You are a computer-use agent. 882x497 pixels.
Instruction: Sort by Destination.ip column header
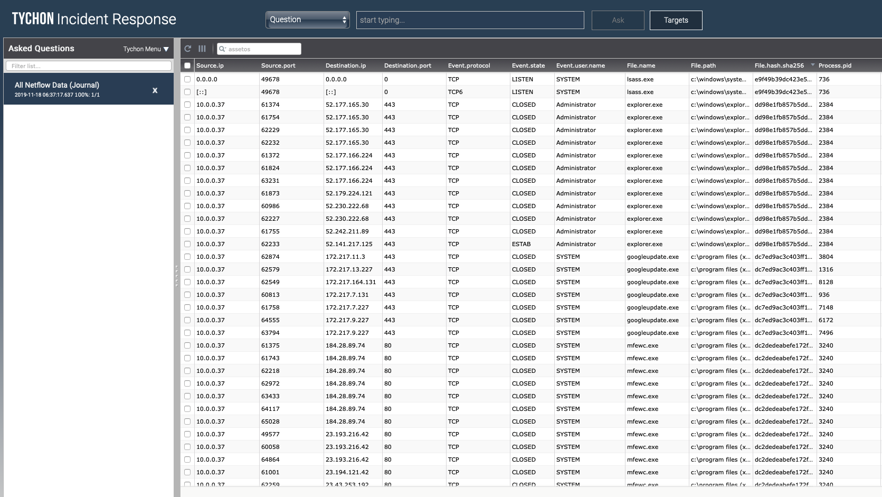pyautogui.click(x=346, y=65)
